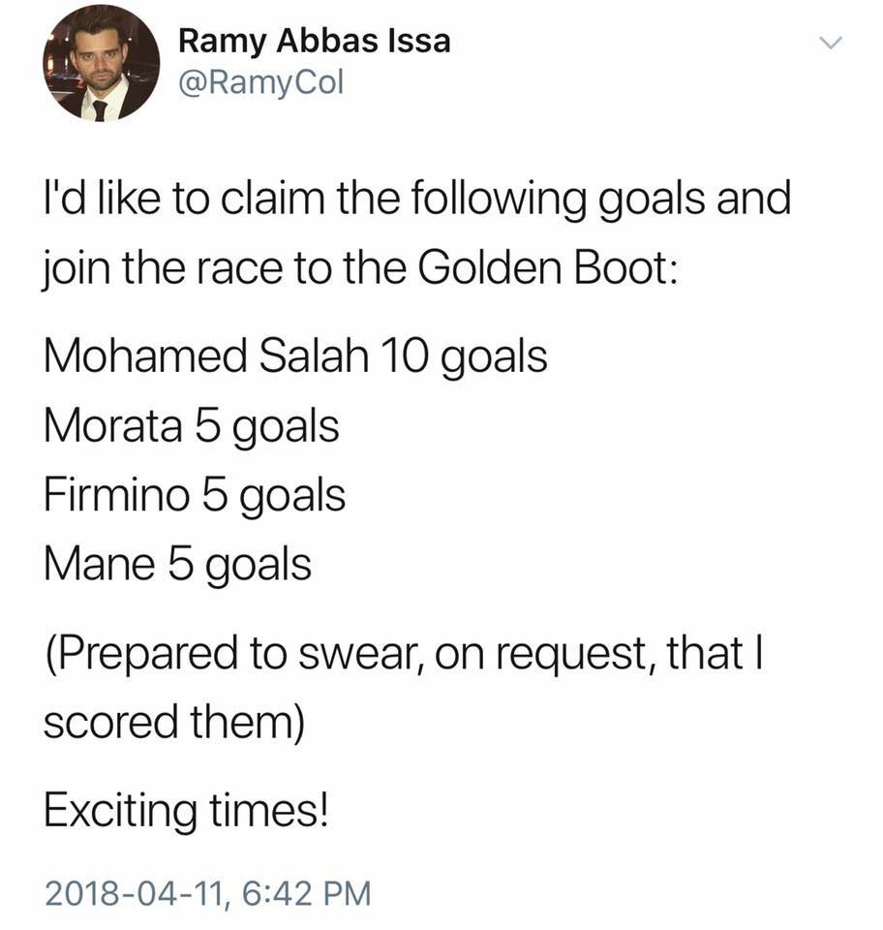This screenshot has width=883, height=930.
Task: Click the word "Mane"
Action: pos(100,565)
